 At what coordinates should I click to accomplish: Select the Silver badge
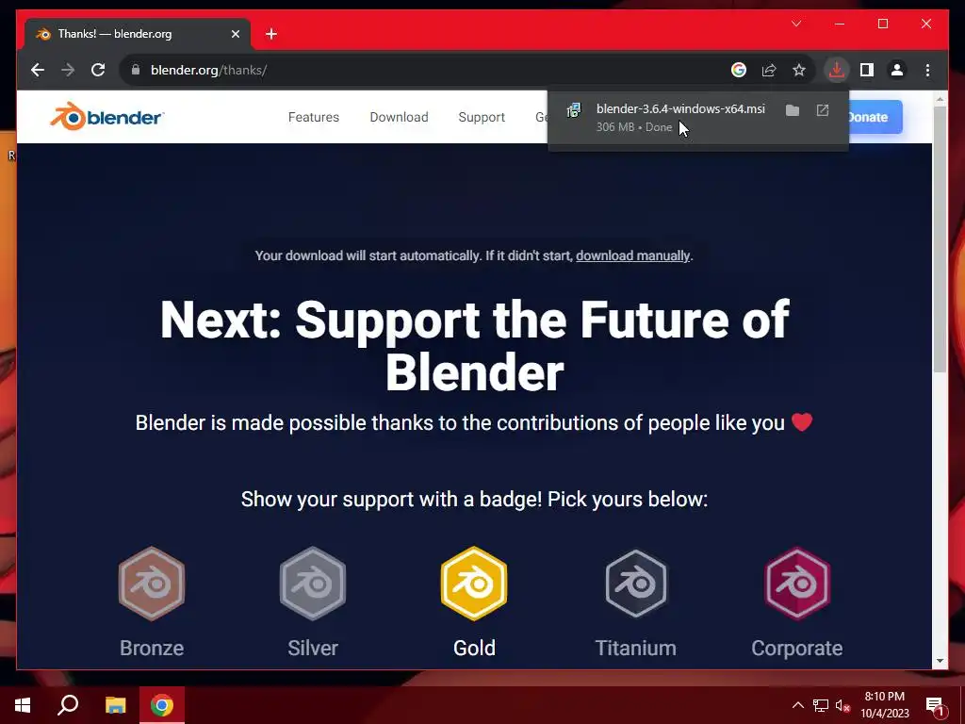coord(313,601)
